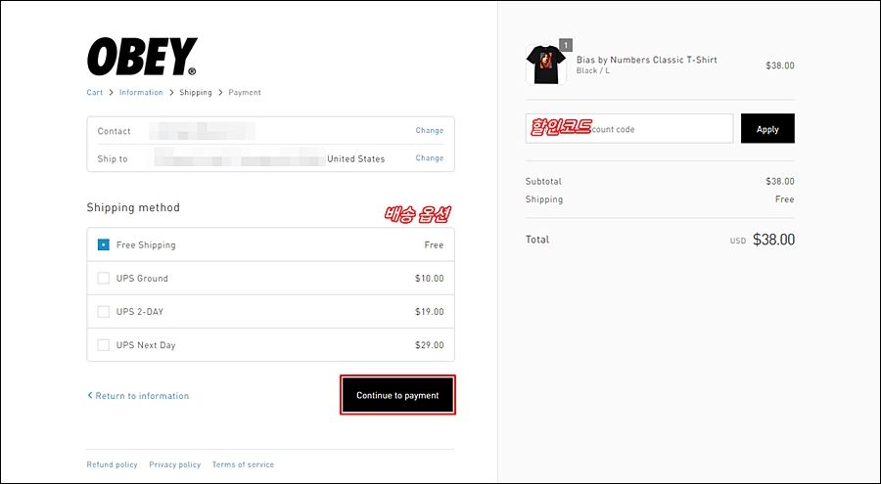The width and height of the screenshot is (881, 484).
Task: Select Free Shipping radio option
Action: pos(104,244)
